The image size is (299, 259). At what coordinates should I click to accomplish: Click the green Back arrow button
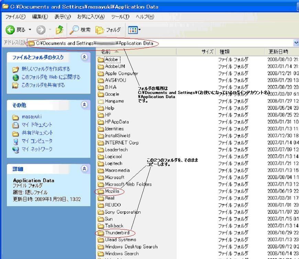pos(10,30)
